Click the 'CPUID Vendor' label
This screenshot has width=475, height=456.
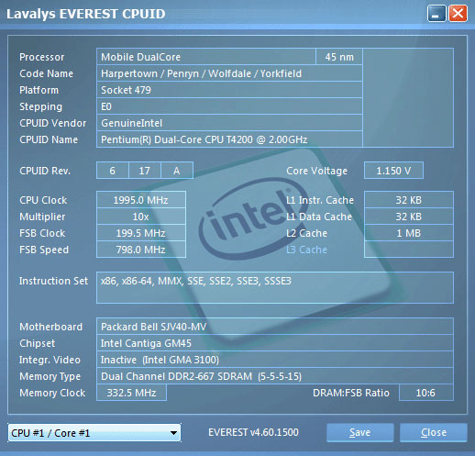tap(53, 123)
